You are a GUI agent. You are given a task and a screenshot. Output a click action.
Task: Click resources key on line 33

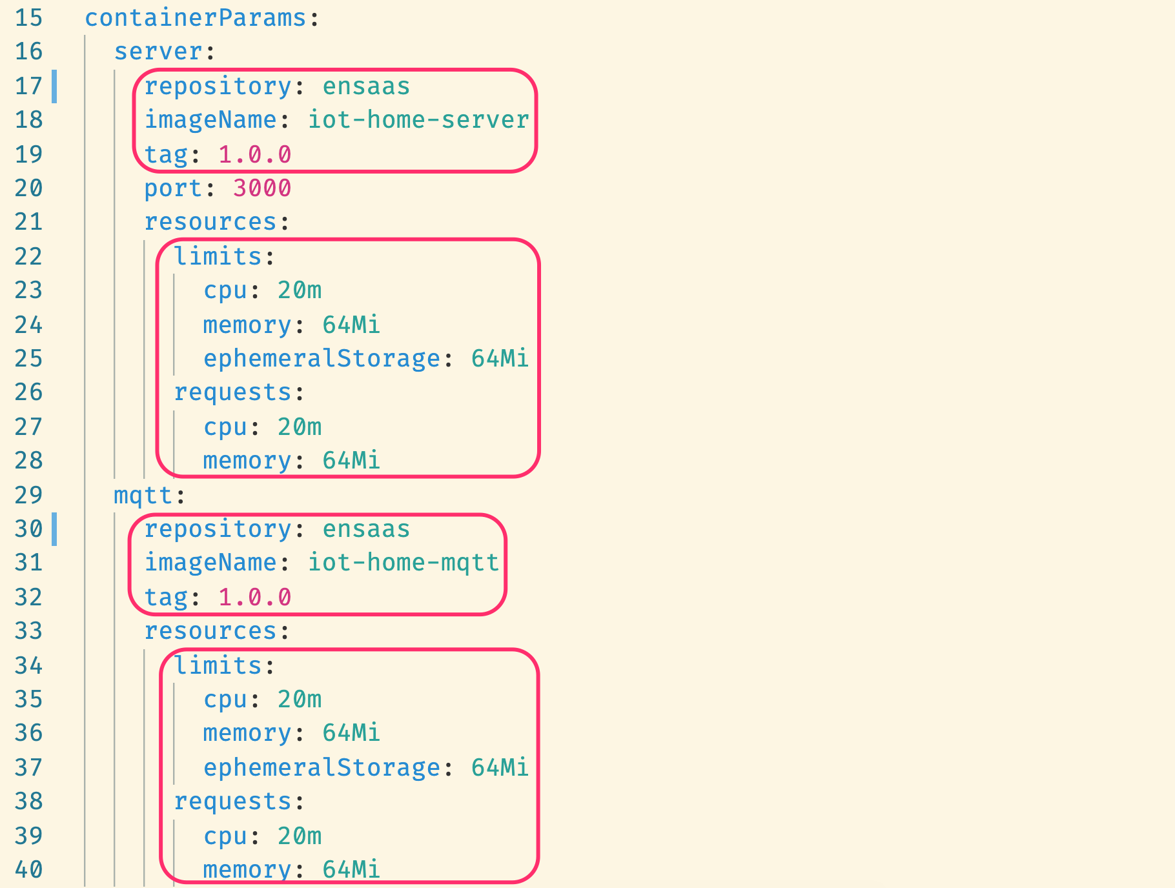click(x=210, y=631)
